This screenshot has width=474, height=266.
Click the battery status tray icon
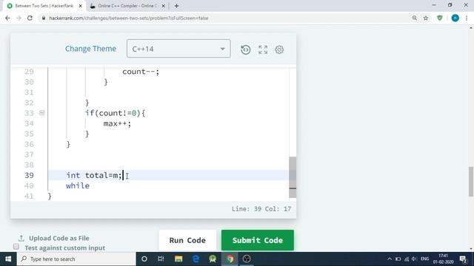tap(398, 259)
